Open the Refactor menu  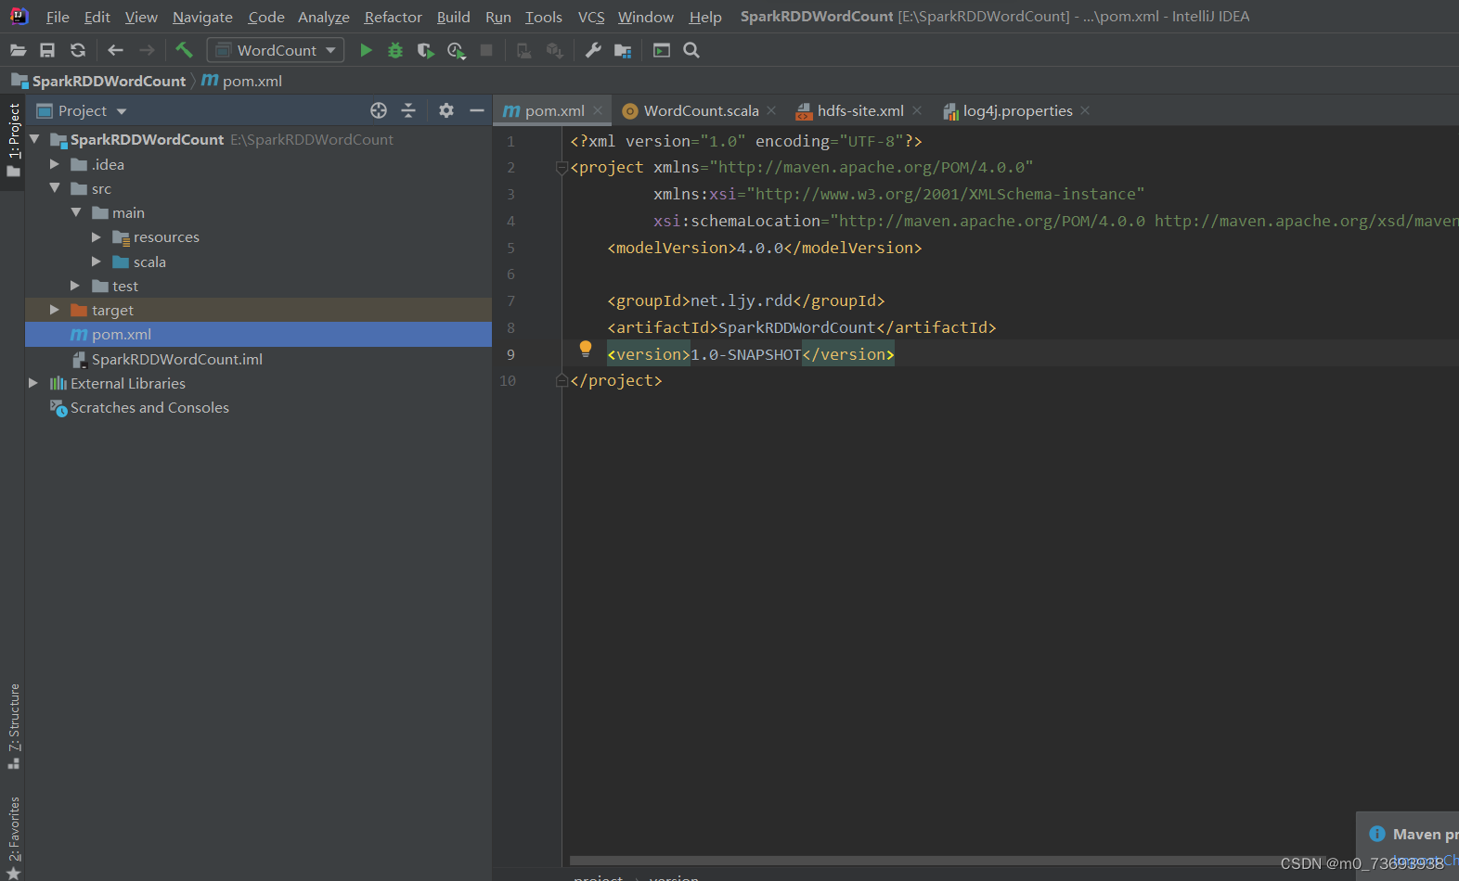tap(393, 17)
